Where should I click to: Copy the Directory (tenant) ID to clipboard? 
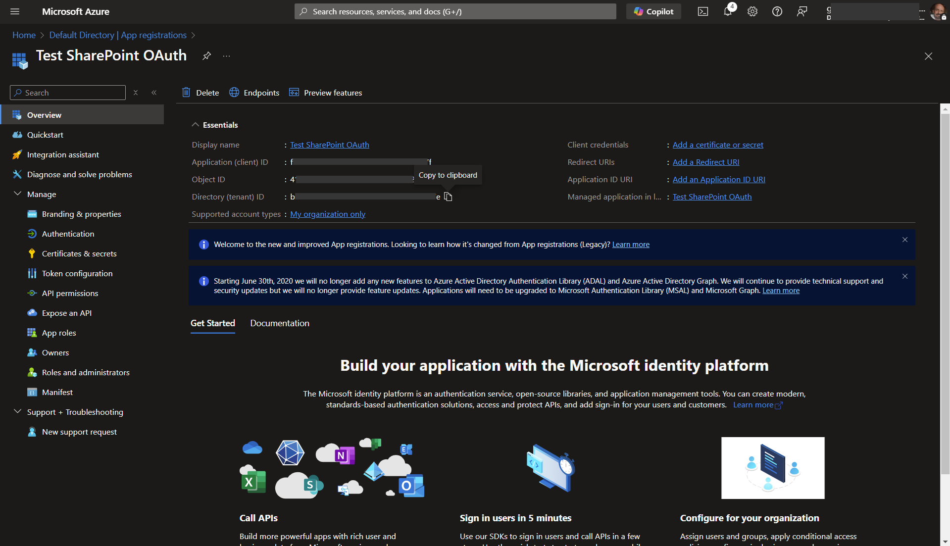448,197
